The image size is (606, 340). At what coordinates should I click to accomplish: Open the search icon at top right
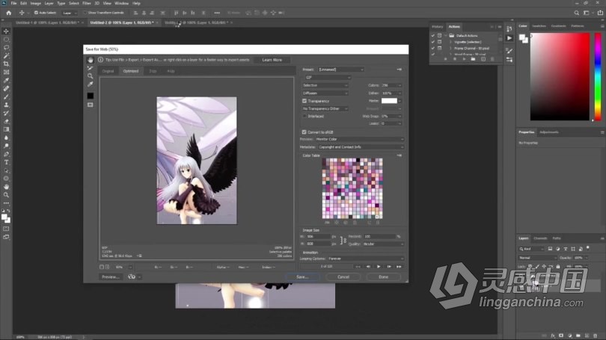[x=577, y=13]
